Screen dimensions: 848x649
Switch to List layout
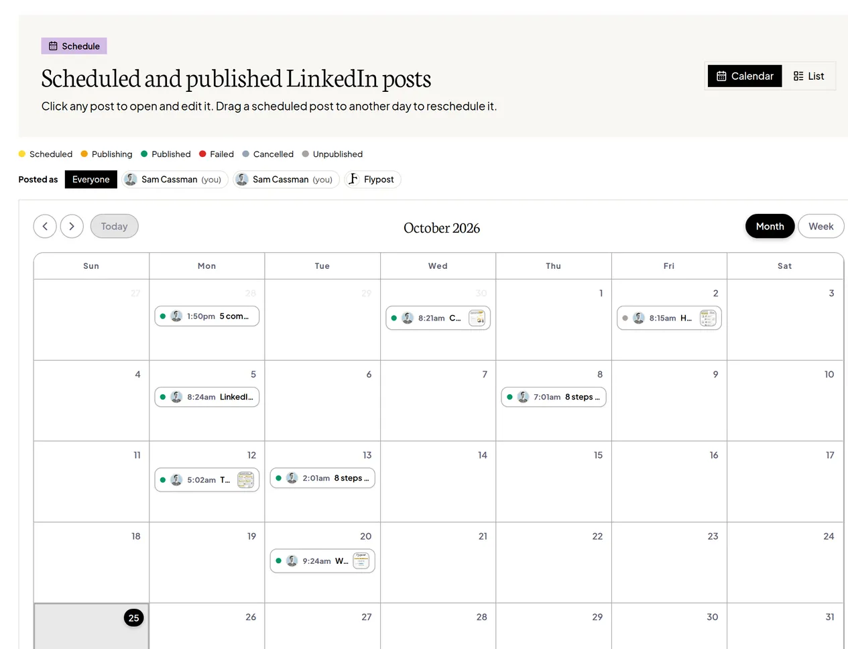[x=808, y=76]
